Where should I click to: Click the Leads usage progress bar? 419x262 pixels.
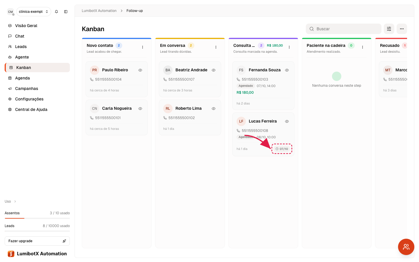point(37,231)
